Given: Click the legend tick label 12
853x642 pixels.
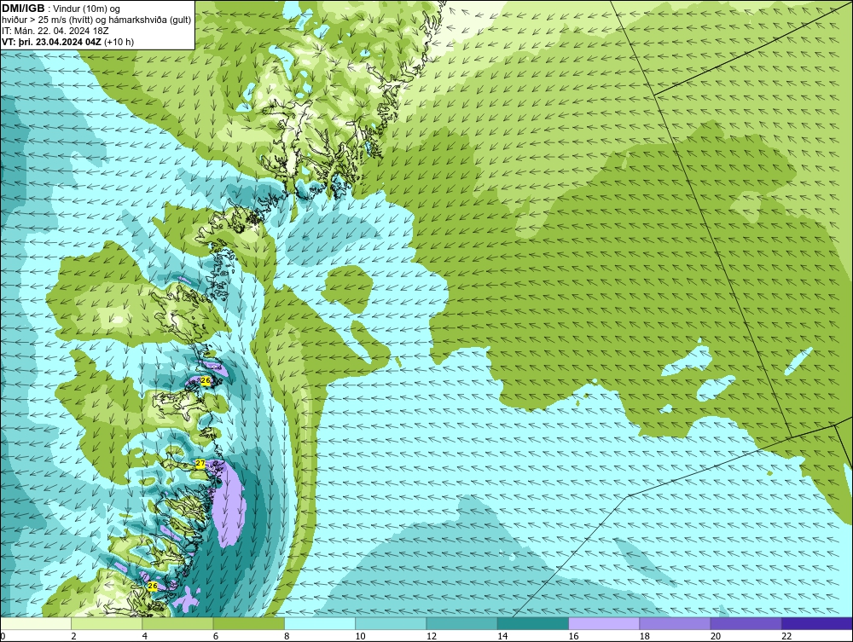Looking at the screenshot, I should pos(432,637).
